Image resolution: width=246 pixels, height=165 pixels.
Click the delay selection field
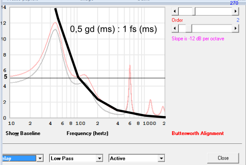[19, 158]
